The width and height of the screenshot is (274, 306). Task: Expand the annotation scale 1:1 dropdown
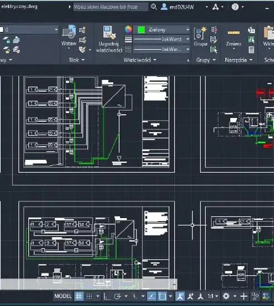tap(213, 296)
